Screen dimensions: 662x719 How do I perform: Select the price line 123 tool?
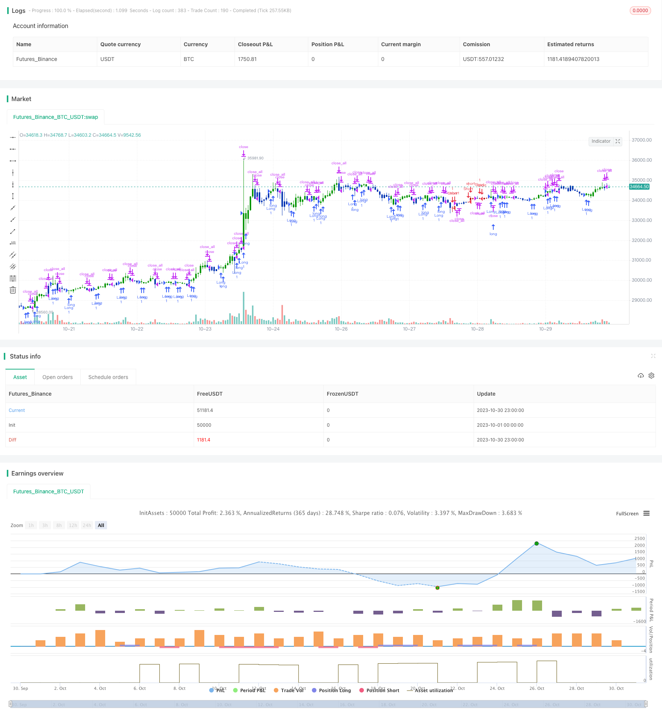(13, 243)
